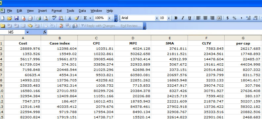The width and height of the screenshot is (262, 119).
Task: Open the Tools menu
Action: coord(70,11)
